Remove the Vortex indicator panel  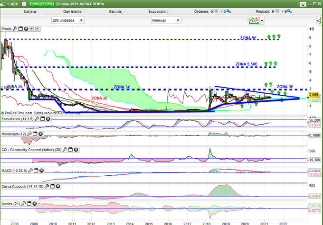(x=35, y=204)
